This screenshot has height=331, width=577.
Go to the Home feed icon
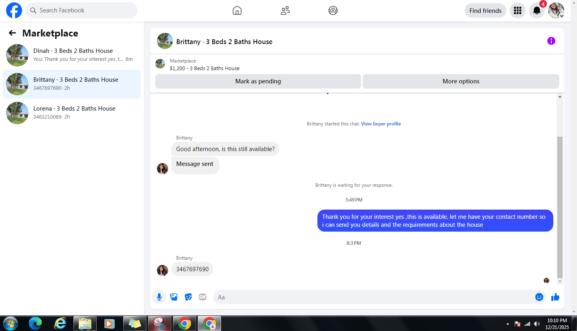tap(237, 10)
